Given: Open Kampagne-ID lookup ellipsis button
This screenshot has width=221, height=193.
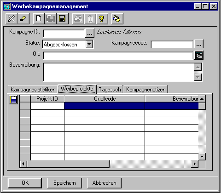Looking at the screenshot, I should pos(90,33).
